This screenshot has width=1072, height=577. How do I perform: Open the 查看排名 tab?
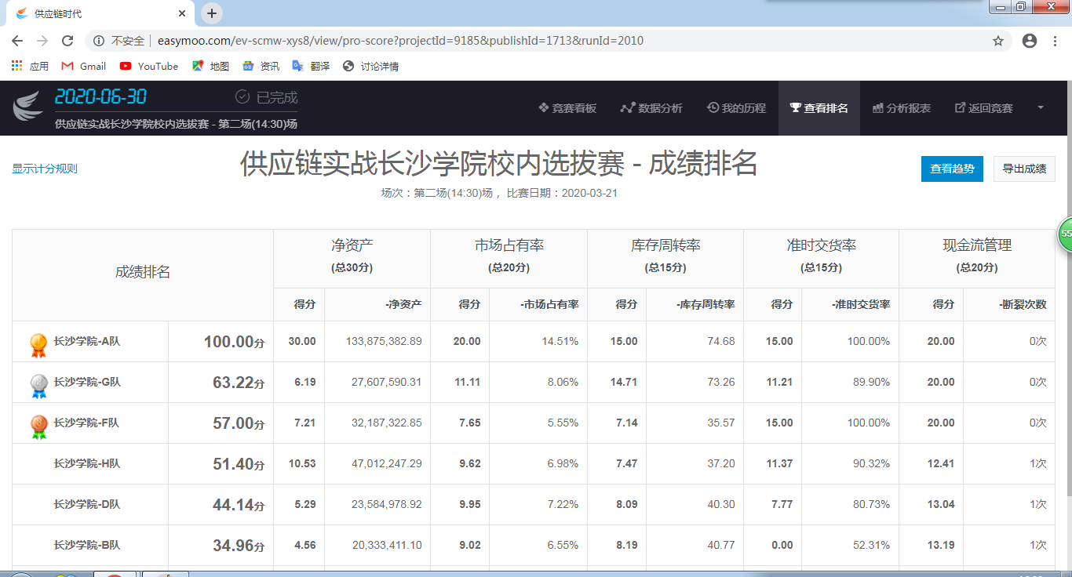coord(819,108)
